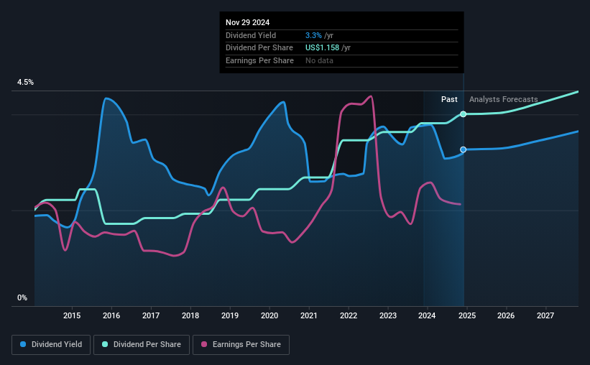
Task: Click the 3.3% dividend yield value
Action: click(313, 35)
